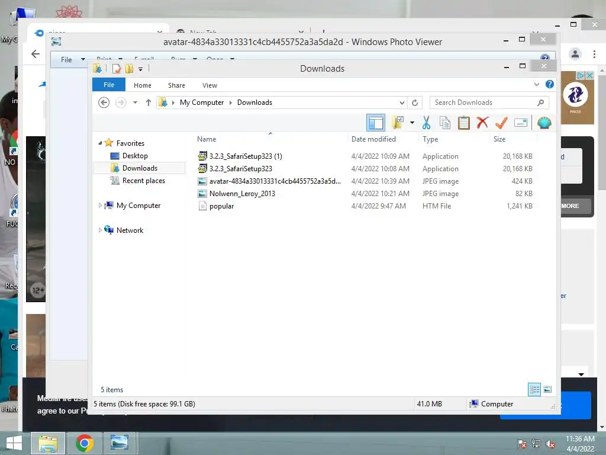
Task: Select file 3.2.3_SafariSetup323 (1)
Action: point(246,156)
